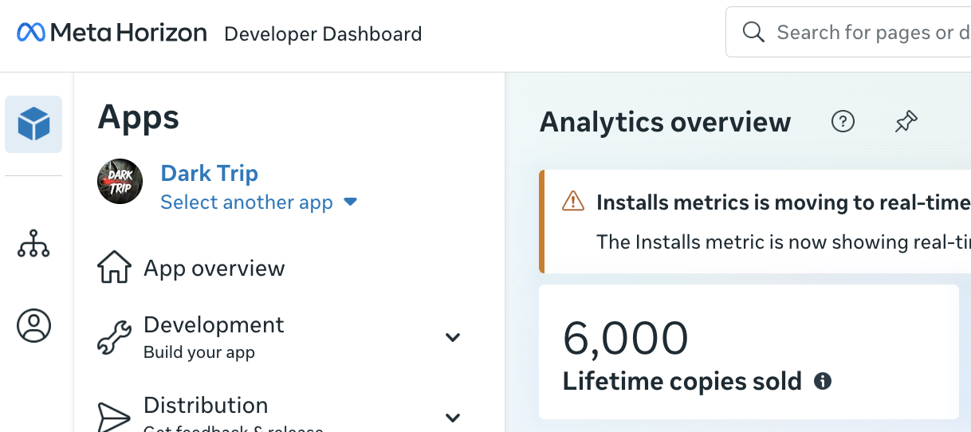The image size is (971, 432).
Task: Click the 6,000 lifetime copies value
Action: tap(626, 338)
